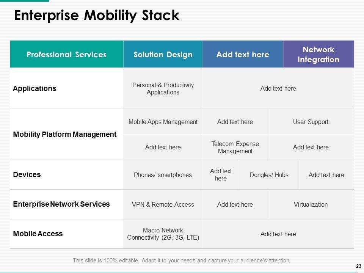Click the Personal & Productivity Applications cell

(x=163, y=88)
